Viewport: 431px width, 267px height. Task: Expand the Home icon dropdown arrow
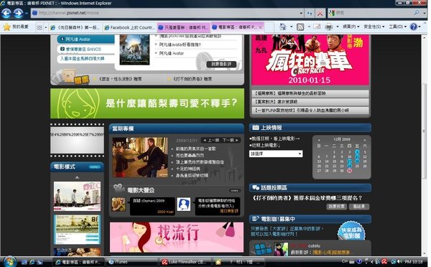(x=292, y=27)
